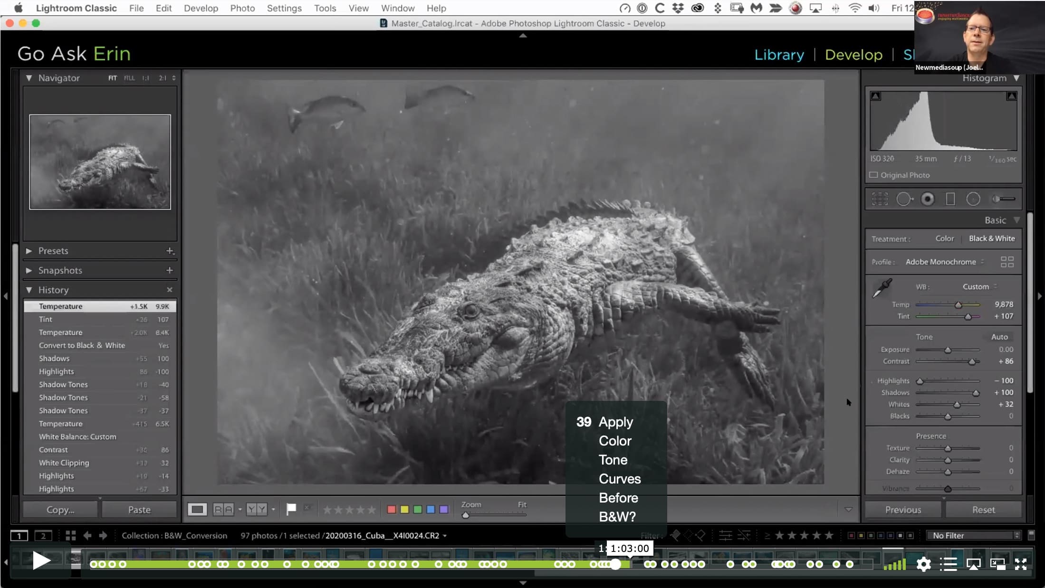Open video player settings gear

(x=923, y=564)
